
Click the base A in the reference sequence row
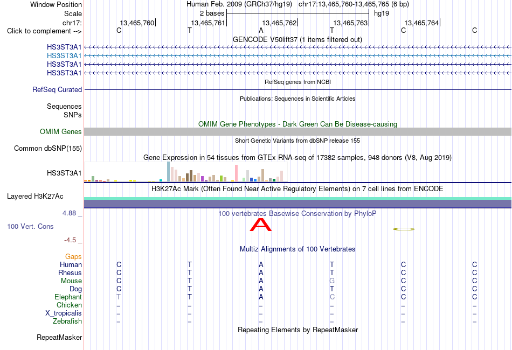[261, 30]
